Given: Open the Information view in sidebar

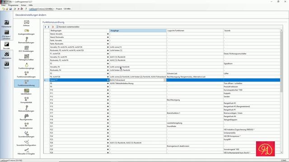Looking at the screenshot, I should tap(6, 55).
